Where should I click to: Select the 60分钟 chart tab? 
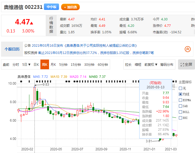click(103, 64)
